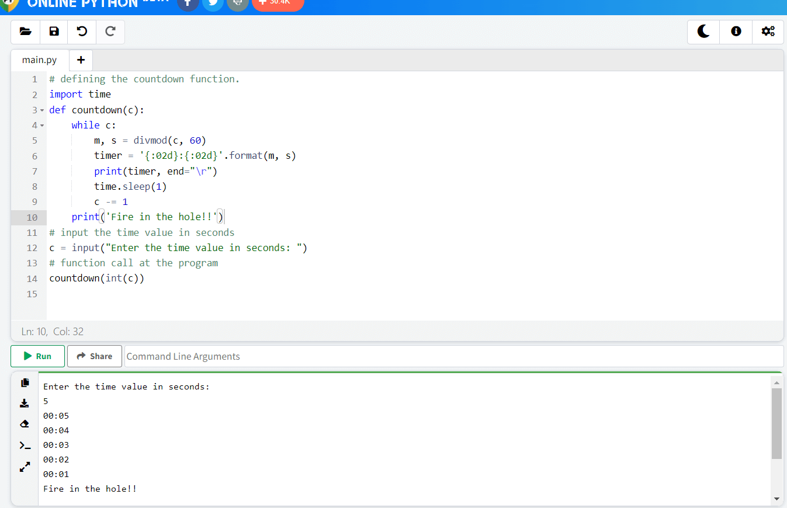Open the interactive console icon
787x508 pixels.
click(24, 445)
